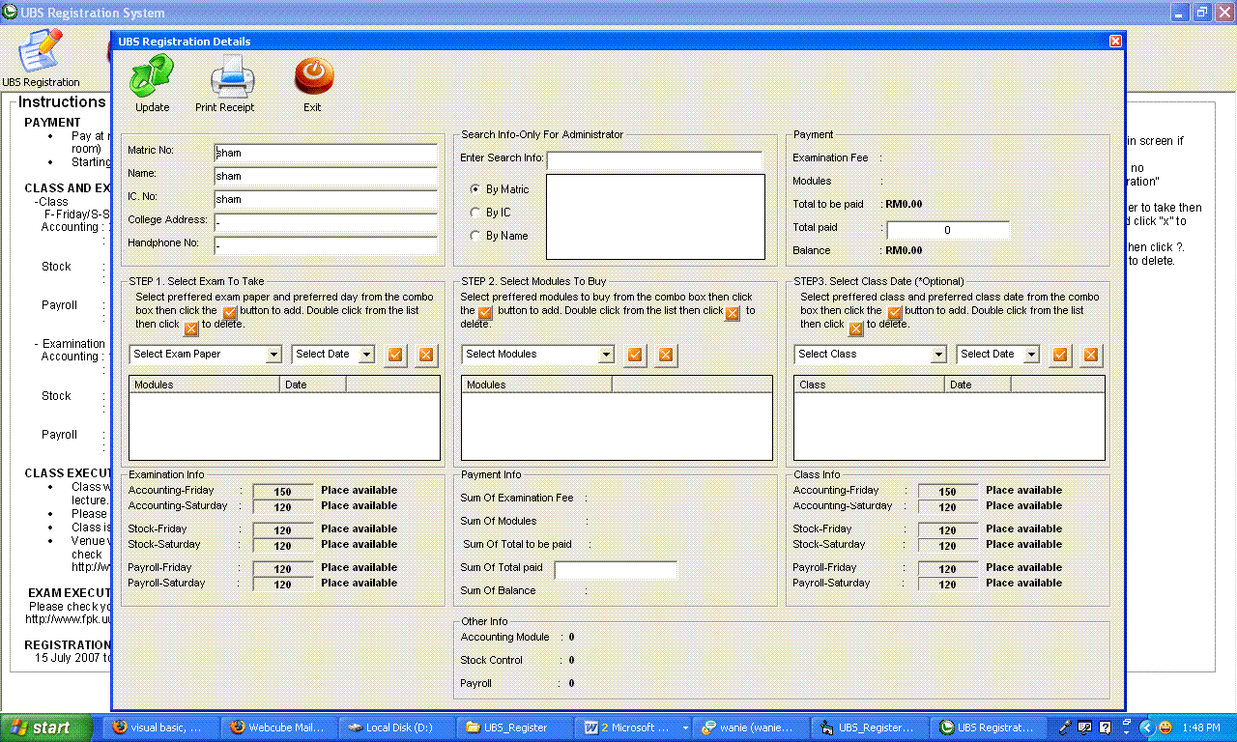The width and height of the screenshot is (1237, 742).
Task: Add selected class with Step 3 checkmark button
Action: (1060, 355)
